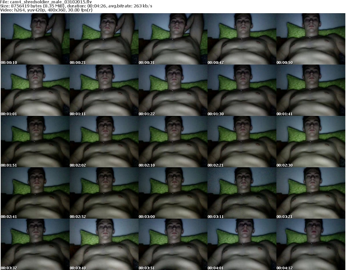Pick the frame at 00:03:00
The height and width of the screenshot is (270, 346).
click(173, 193)
